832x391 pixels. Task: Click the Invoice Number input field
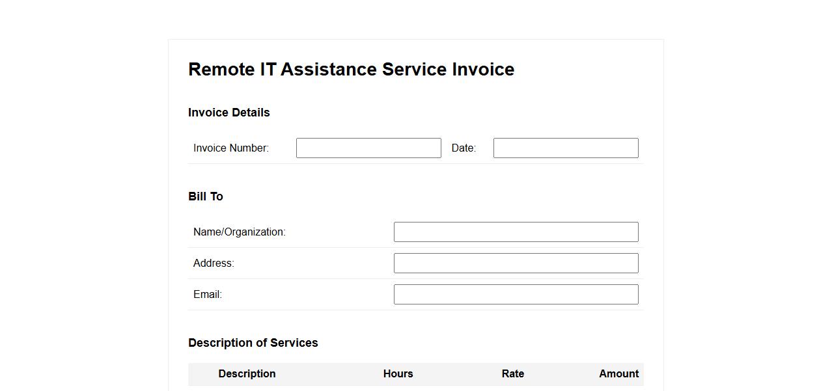(x=368, y=148)
